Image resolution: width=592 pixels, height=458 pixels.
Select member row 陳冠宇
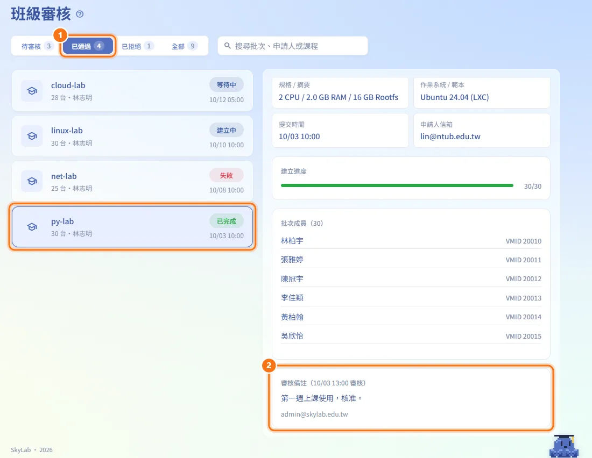(x=411, y=279)
